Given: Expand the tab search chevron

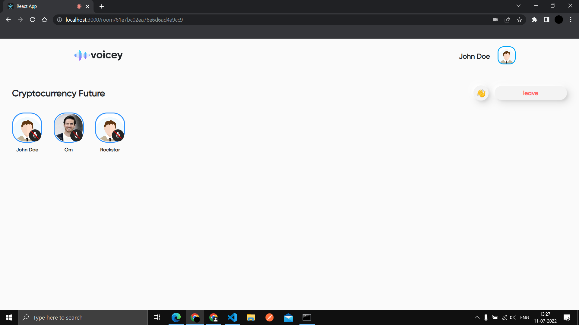Looking at the screenshot, I should pos(518,6).
